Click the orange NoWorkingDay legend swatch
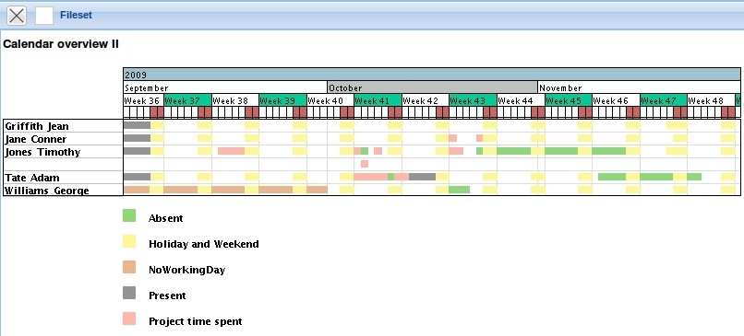The image size is (744, 336). tap(129, 267)
